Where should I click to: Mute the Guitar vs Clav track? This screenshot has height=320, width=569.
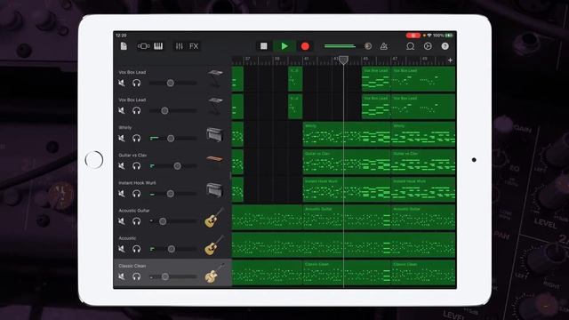point(122,166)
